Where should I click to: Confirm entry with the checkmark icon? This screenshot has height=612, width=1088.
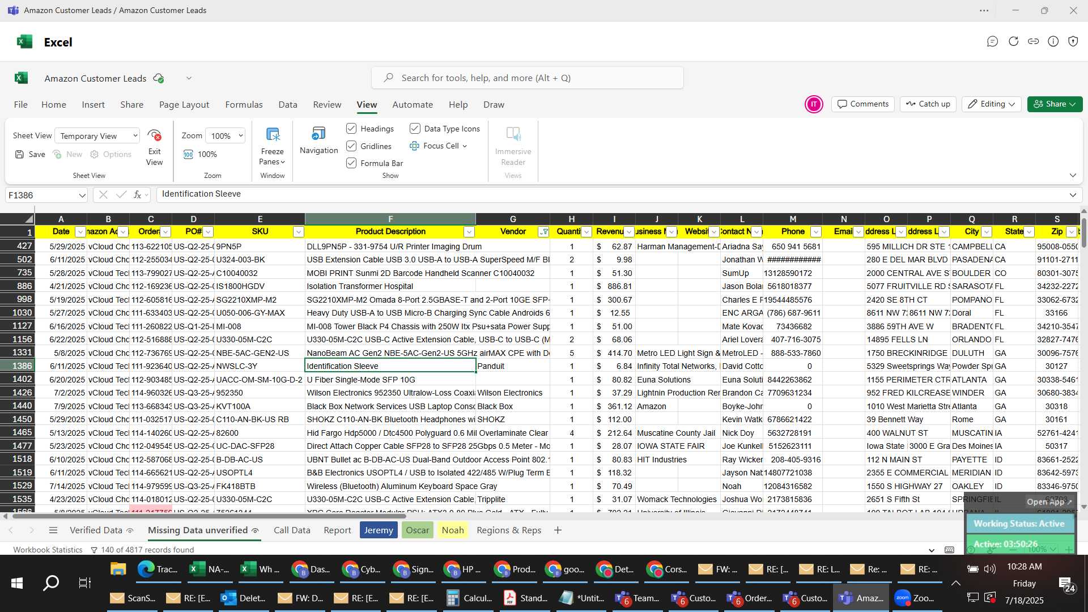tap(121, 194)
